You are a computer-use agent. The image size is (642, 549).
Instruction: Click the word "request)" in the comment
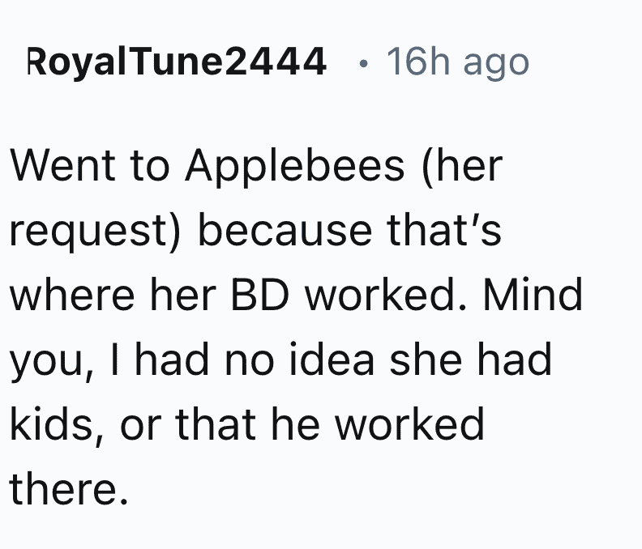point(95,232)
